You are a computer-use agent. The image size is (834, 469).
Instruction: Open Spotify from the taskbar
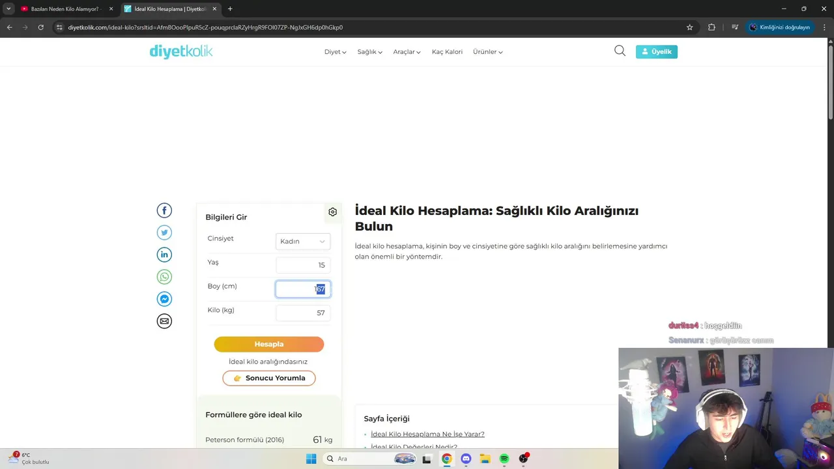pos(504,459)
